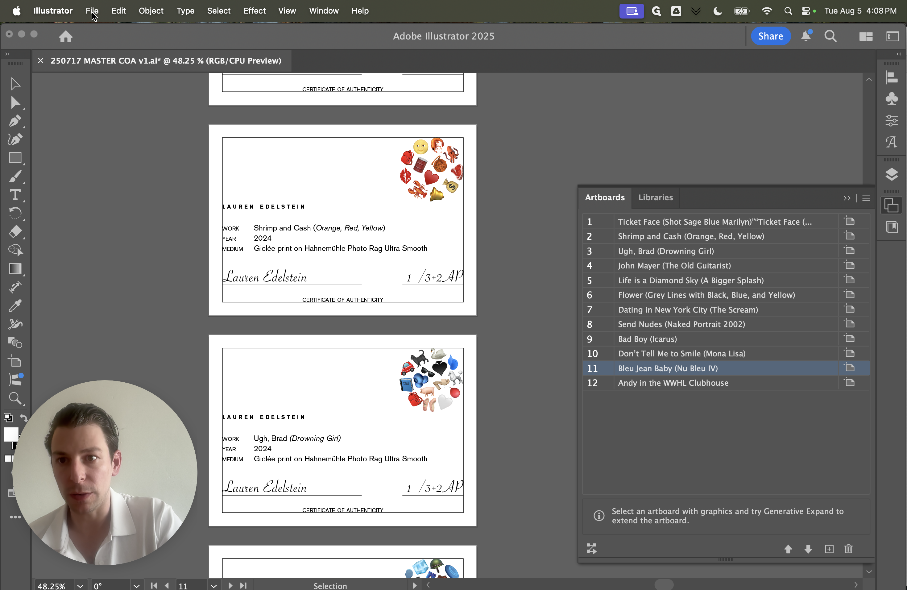Open the rotation angle dropdown
The height and width of the screenshot is (590, 907).
(136, 586)
